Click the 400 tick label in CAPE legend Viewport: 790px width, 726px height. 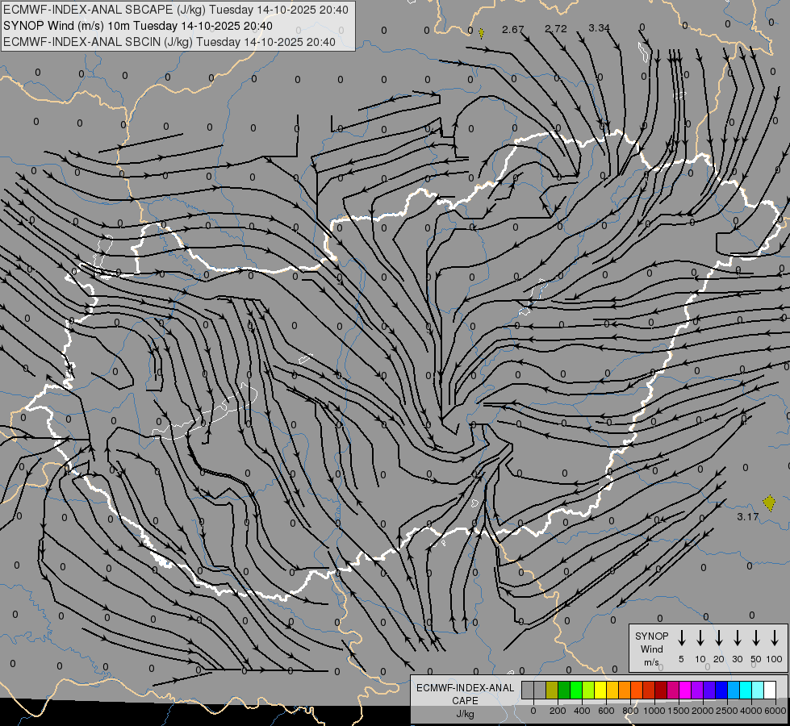(x=582, y=711)
